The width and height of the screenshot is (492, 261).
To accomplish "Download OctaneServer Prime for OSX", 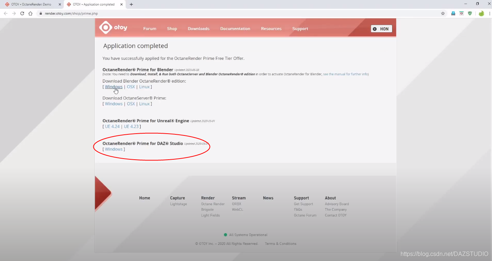I will [131, 104].
